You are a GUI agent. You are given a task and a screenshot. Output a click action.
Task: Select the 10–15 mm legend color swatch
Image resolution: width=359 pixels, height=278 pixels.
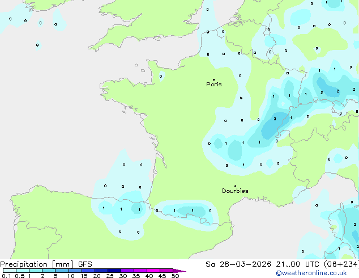(75, 271)
